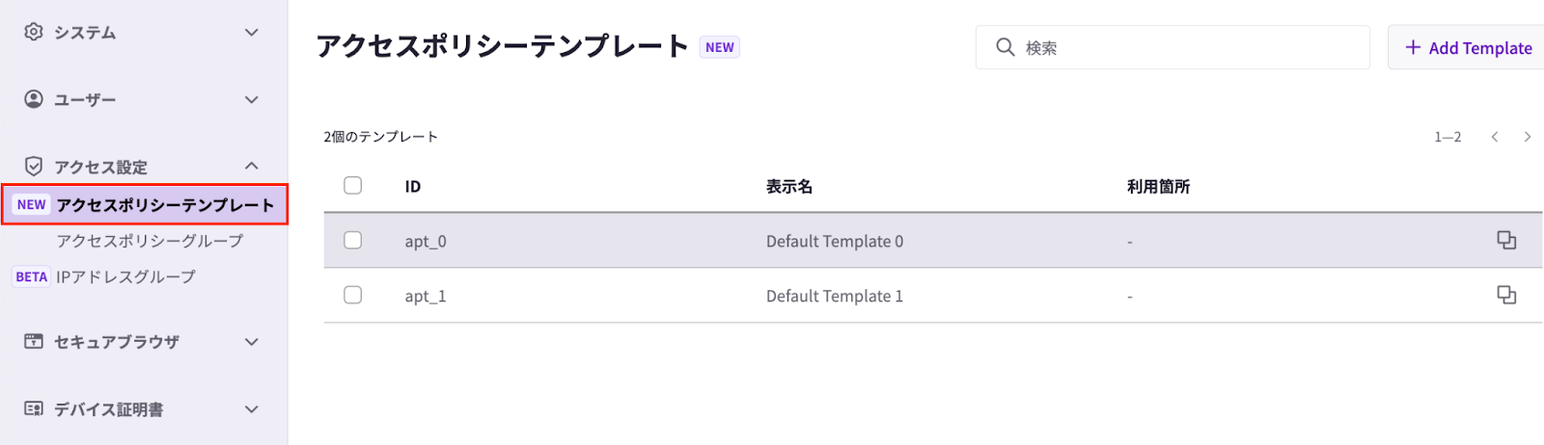1544x445 pixels.
Task: Click copy icon for apt_0 row
Action: [x=1505, y=241]
